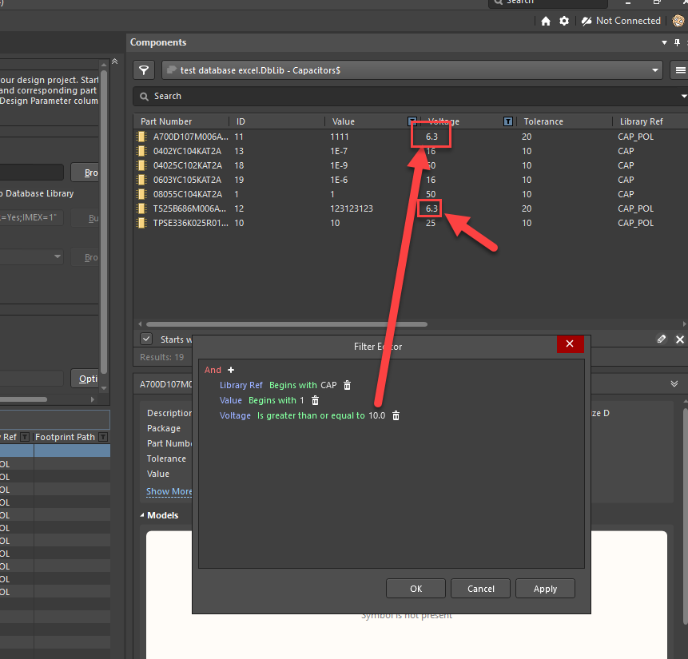Click the And group operator
Image resolution: width=688 pixels, height=659 pixels.
click(213, 370)
